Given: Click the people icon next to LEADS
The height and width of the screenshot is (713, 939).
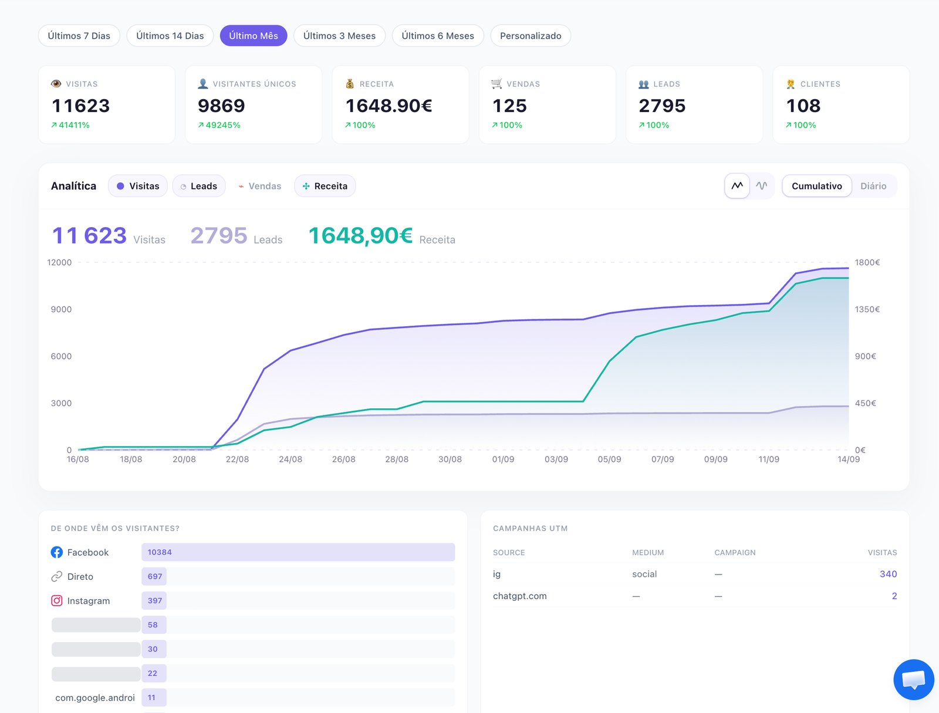Looking at the screenshot, I should click(644, 84).
